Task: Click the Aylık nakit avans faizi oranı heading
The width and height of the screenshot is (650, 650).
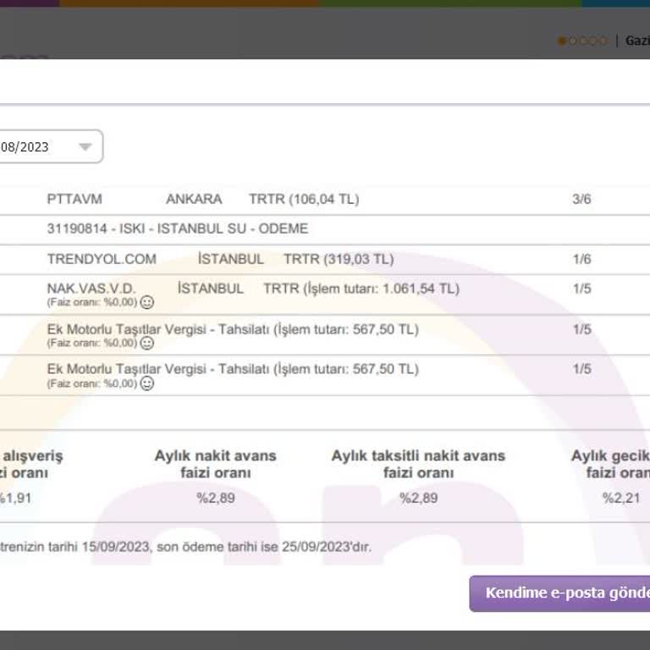Action: coord(215,464)
